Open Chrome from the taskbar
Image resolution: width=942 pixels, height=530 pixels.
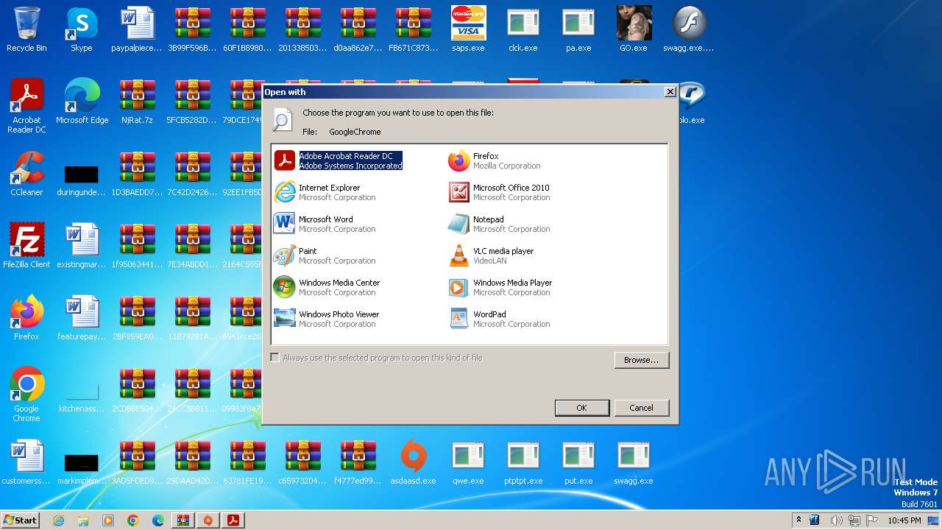tap(133, 520)
